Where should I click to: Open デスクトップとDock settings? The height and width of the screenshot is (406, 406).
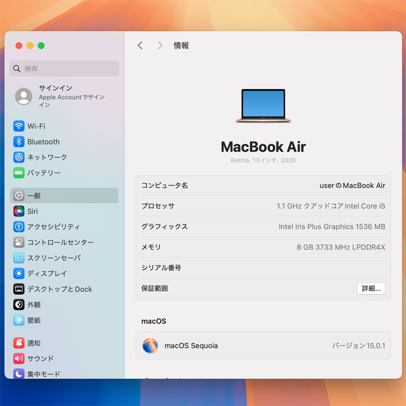tap(60, 289)
